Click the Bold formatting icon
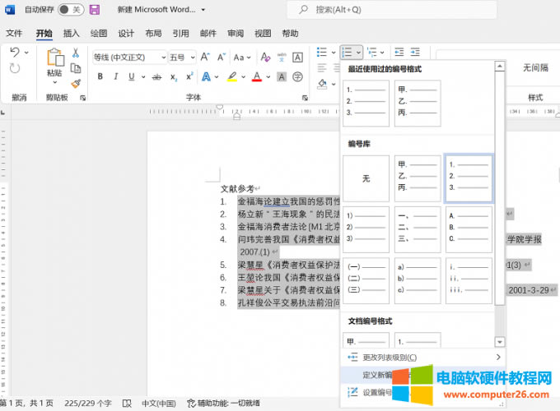The image size is (560, 411). [100, 77]
